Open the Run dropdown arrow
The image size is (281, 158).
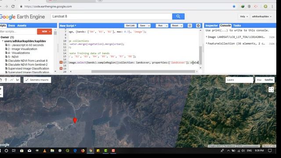tap(166, 25)
